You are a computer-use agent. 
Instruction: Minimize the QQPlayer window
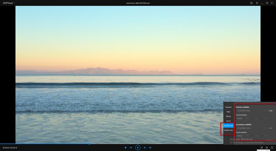coord(262,3)
